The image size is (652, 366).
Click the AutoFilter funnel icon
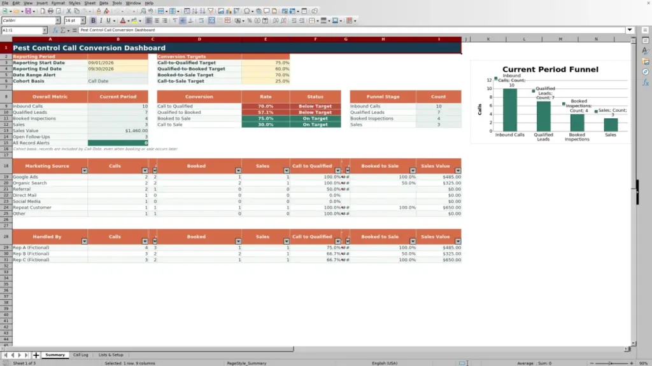(210, 11)
